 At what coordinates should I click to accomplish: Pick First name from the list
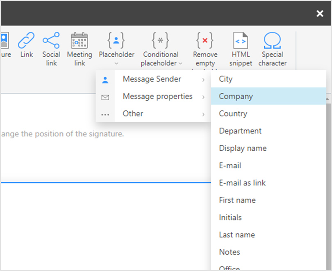(237, 200)
